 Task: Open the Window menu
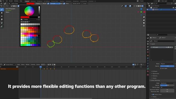pyautogui.click(x=16, y=1)
